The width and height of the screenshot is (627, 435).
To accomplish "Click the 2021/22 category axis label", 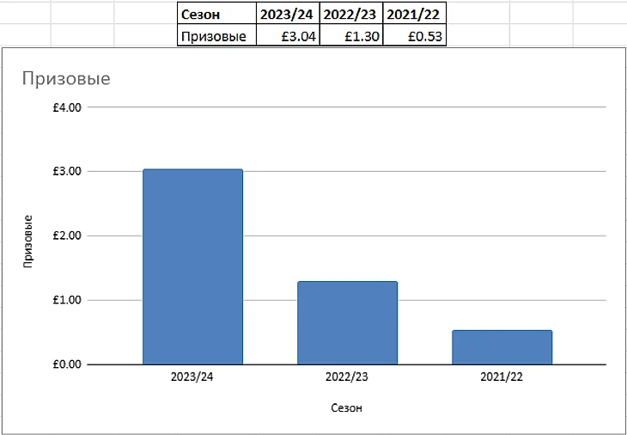I will point(502,377).
